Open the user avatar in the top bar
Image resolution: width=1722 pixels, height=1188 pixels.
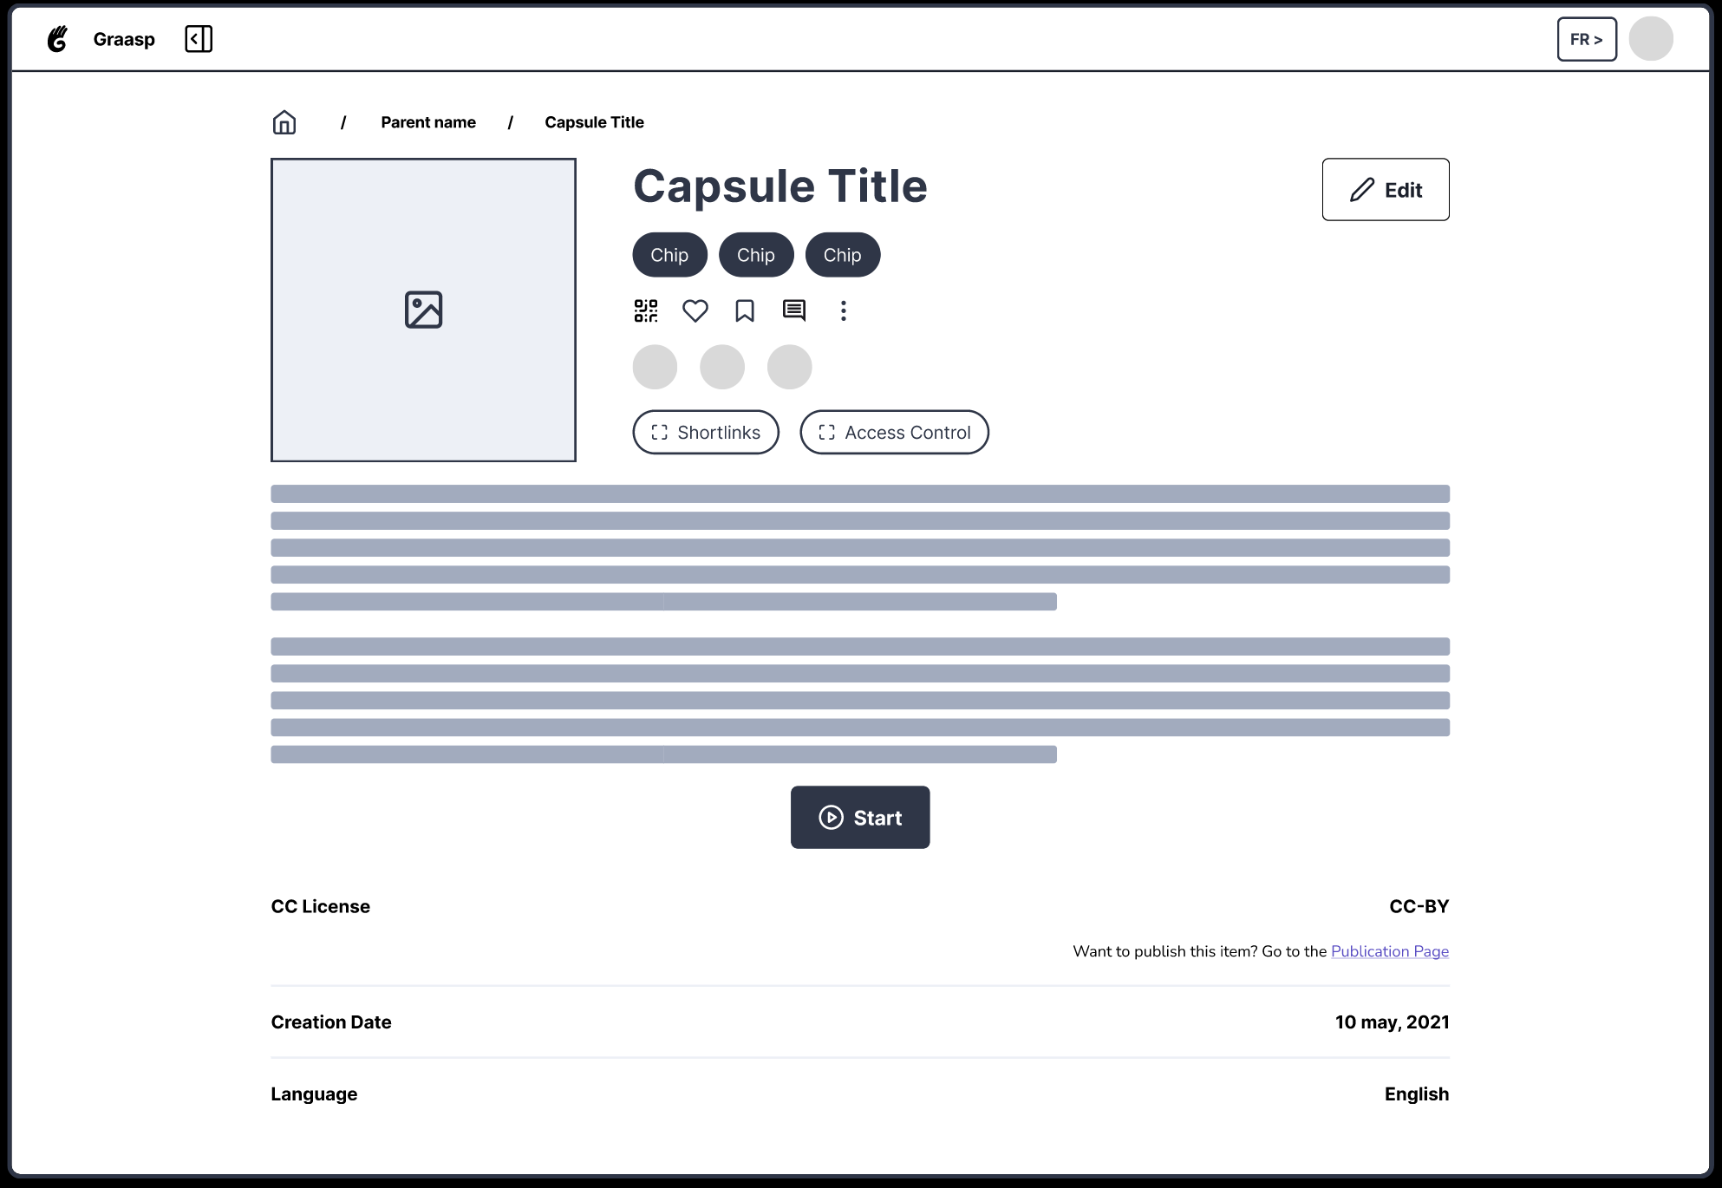[1651, 38]
